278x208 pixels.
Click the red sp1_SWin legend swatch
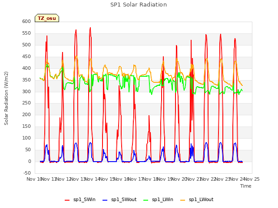[x=67, y=200]
